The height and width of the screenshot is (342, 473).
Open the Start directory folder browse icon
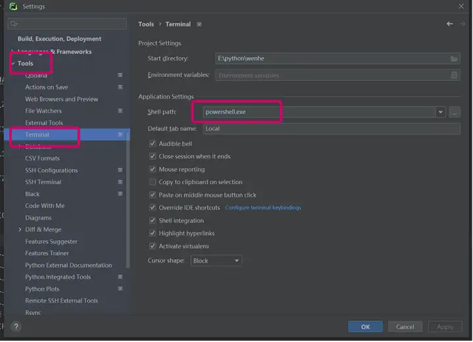coord(453,59)
